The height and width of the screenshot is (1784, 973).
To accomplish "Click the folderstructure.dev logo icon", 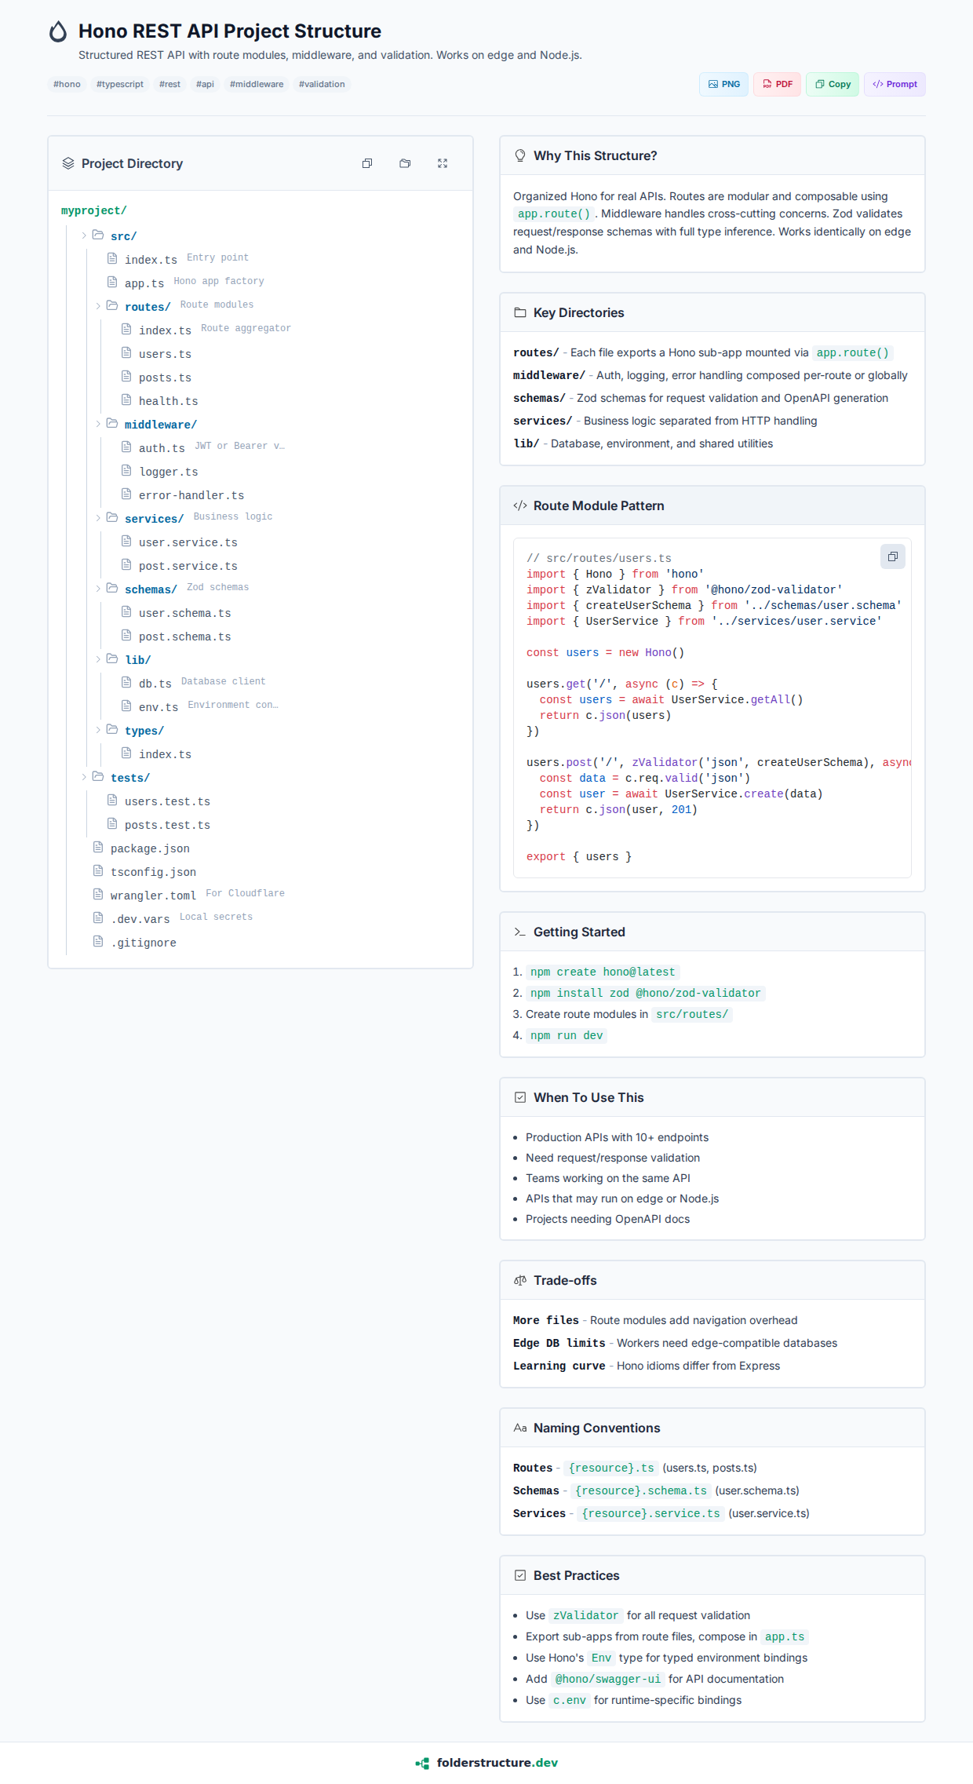I will (x=422, y=1763).
